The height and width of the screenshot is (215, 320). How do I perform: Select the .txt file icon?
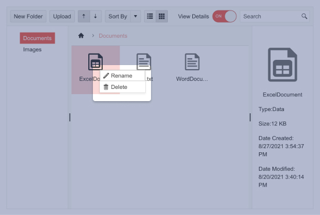click(x=143, y=62)
